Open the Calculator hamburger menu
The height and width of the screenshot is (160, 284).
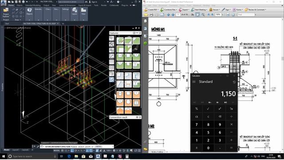(x=194, y=82)
